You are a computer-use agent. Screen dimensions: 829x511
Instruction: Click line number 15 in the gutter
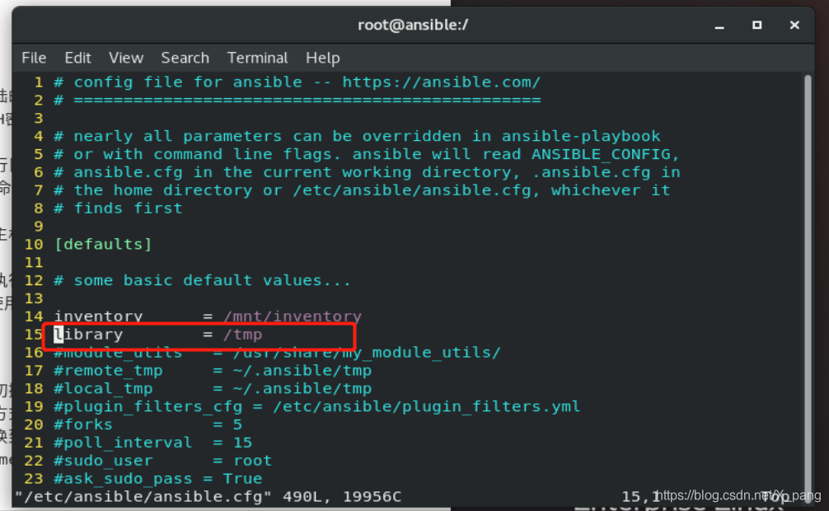pos(34,335)
